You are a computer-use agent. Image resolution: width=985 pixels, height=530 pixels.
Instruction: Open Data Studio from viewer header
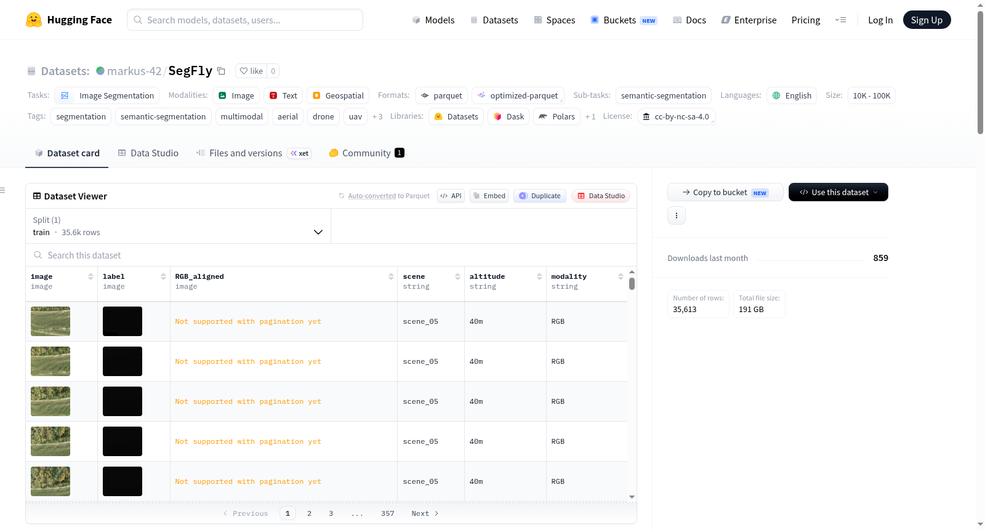tap(601, 196)
